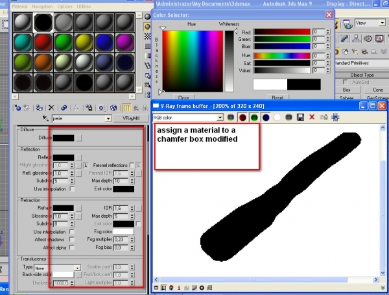
Task: Open Translucency Type dropdown
Action: (x=78, y=268)
